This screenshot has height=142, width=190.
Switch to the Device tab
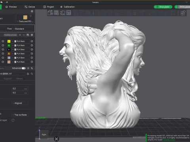coord(30,7)
